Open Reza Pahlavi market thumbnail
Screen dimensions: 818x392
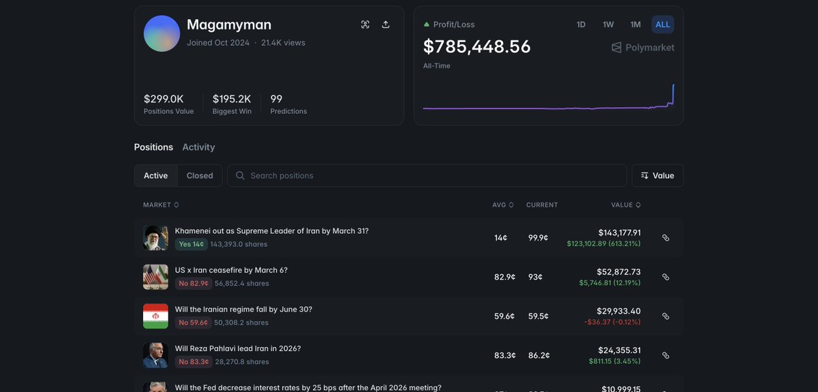point(155,355)
